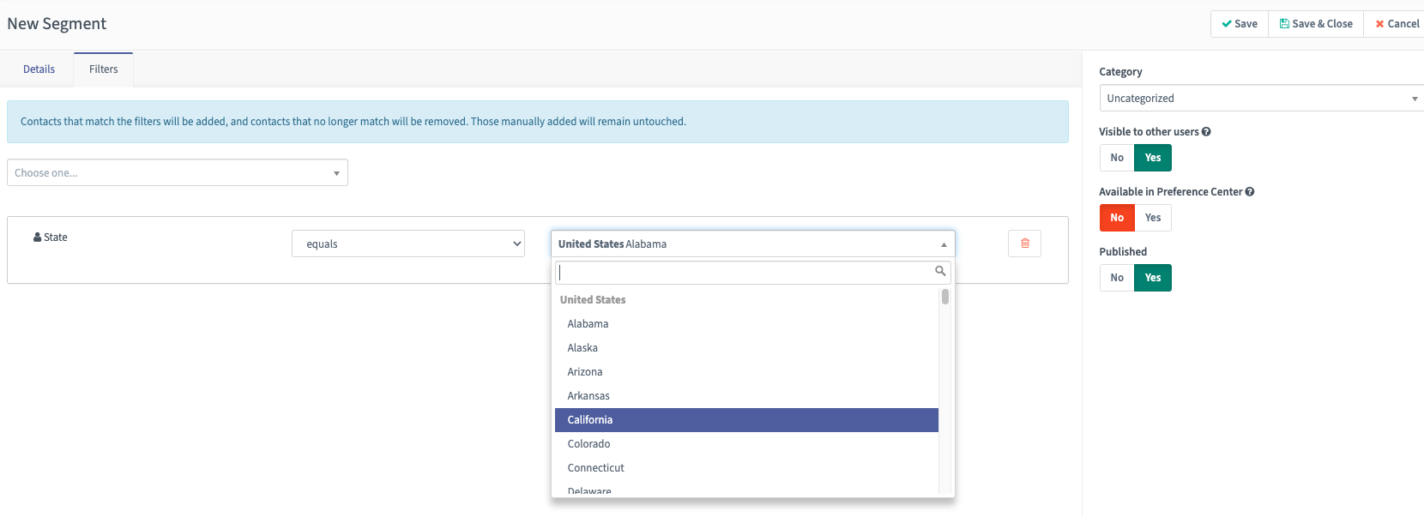1424x517 pixels.
Task: Set Available in Preference Center to Yes
Action: pyautogui.click(x=1153, y=218)
